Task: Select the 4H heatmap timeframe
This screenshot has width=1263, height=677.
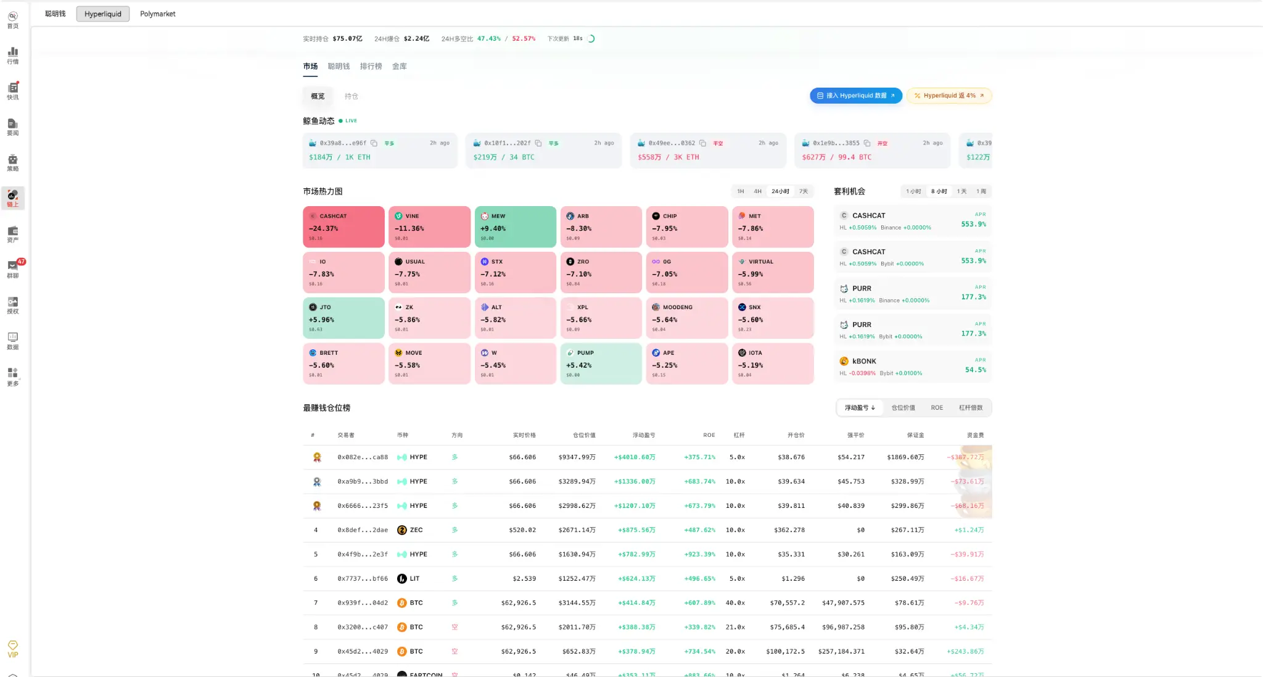Action: click(758, 191)
